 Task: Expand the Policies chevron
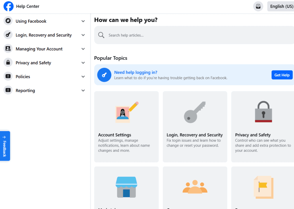click(x=83, y=77)
